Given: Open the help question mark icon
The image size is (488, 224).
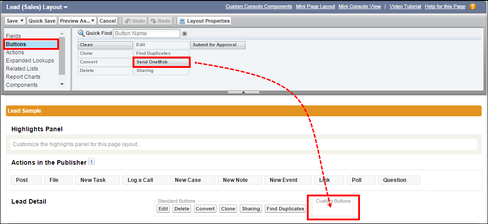Looking at the screenshot, I should coord(473,6).
